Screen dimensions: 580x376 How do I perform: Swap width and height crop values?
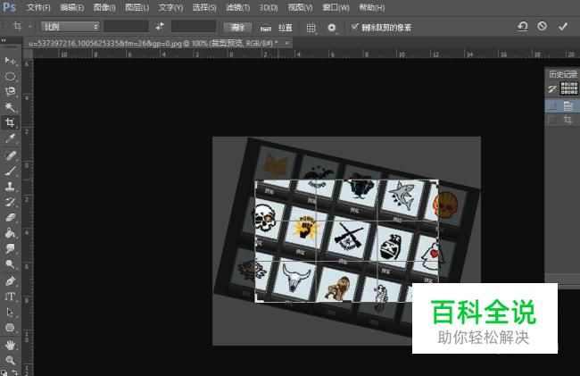(160, 27)
